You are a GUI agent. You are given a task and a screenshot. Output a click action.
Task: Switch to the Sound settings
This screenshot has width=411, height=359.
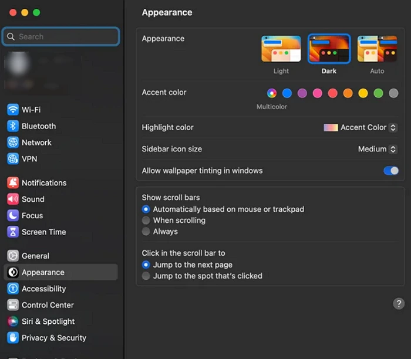61,199
